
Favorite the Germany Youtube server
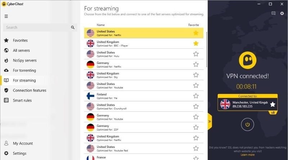(x=196, y=117)
